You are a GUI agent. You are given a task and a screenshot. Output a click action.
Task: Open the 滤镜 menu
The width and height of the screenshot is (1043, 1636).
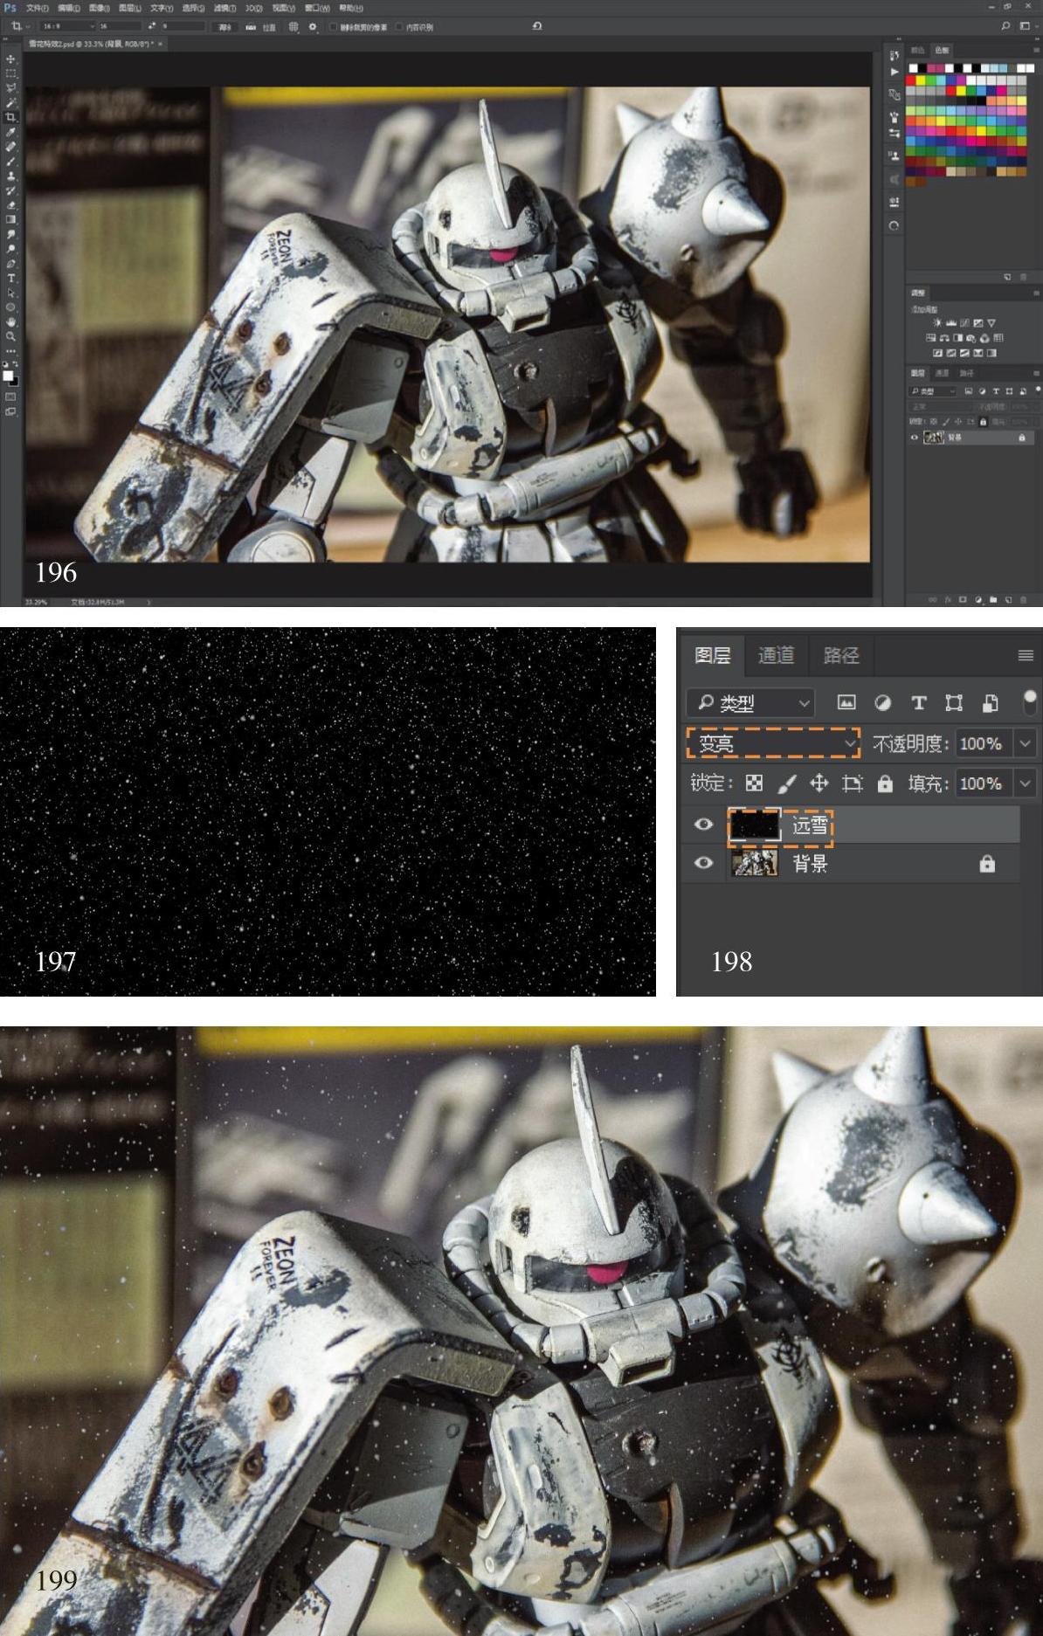tap(224, 8)
